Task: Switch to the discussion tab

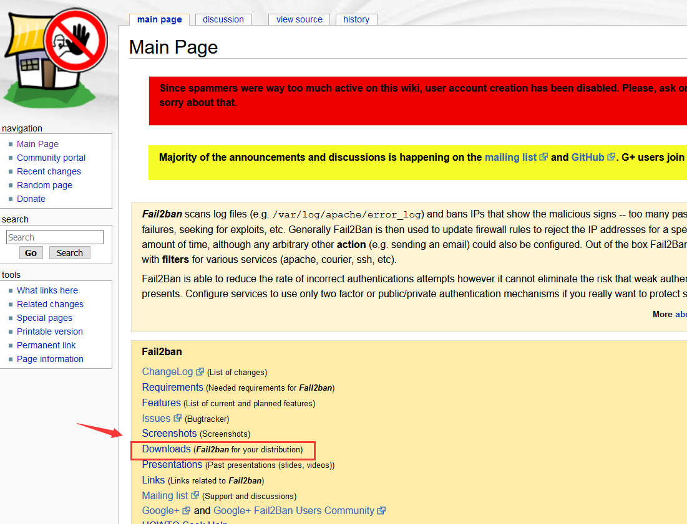Action: (x=223, y=19)
